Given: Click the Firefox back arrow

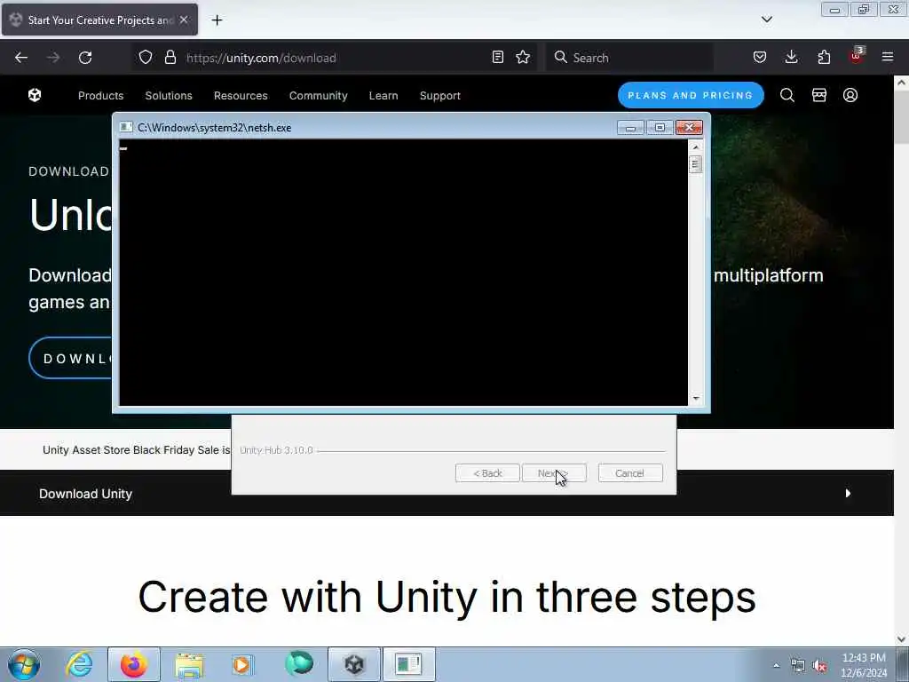Looking at the screenshot, I should coord(21,58).
